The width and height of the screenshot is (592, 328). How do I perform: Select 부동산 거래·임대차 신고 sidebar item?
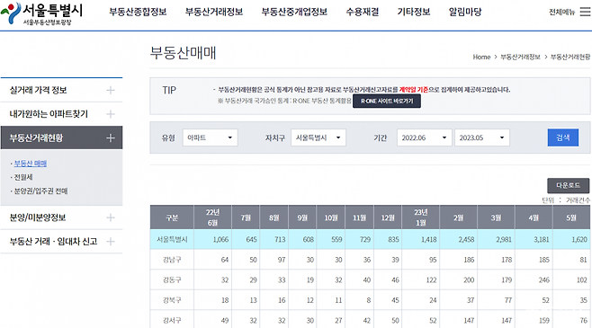tap(61, 242)
